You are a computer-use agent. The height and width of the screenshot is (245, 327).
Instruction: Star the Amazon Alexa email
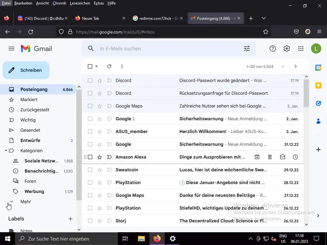point(100,157)
